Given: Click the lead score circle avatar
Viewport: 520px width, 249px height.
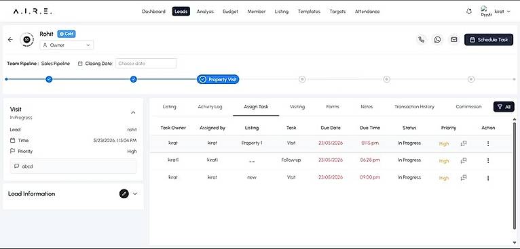Looking at the screenshot, I should [27, 40].
